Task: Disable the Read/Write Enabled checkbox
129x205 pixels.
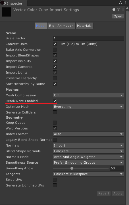Action: point(55,101)
